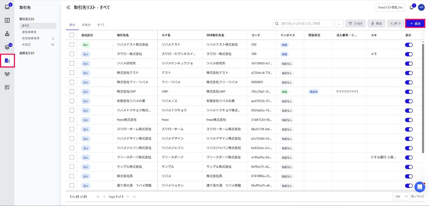Viewport: 429px width, 206px height.
Task: Click the 照会 button
Action: coord(376,24)
